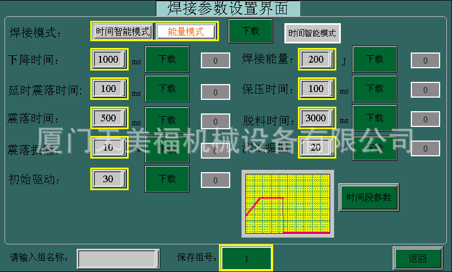Select the 震落时间 field showing 500
452x272 pixels.
(109, 118)
